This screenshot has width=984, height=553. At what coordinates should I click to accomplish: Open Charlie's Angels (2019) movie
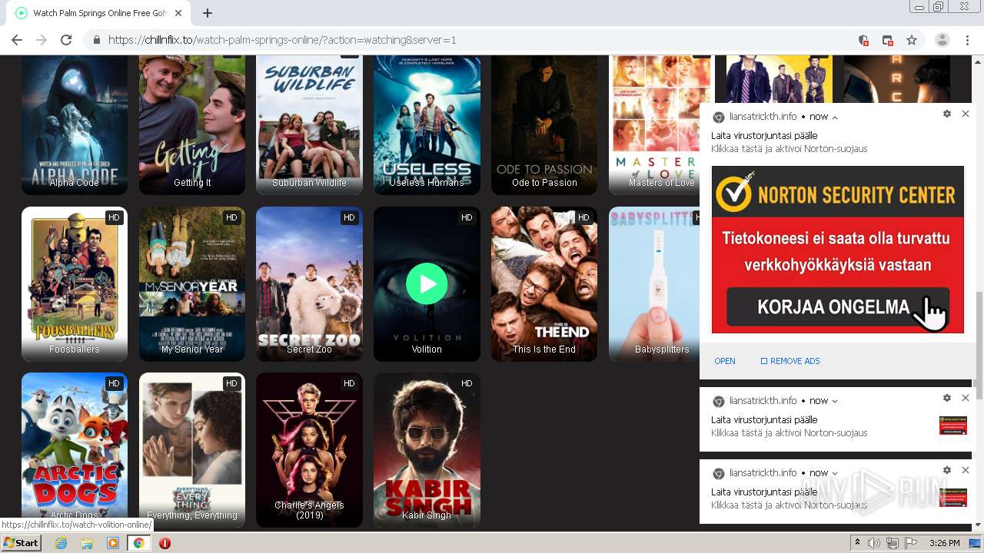click(x=309, y=450)
